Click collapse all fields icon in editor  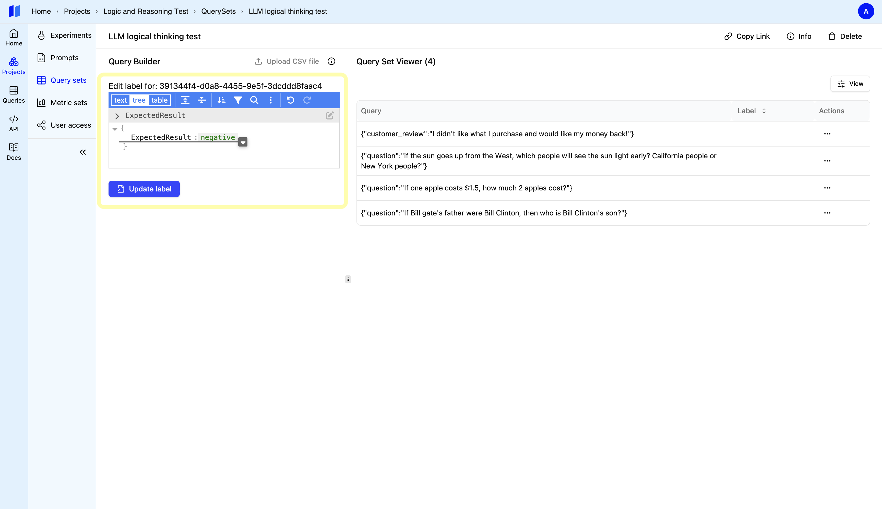click(202, 100)
